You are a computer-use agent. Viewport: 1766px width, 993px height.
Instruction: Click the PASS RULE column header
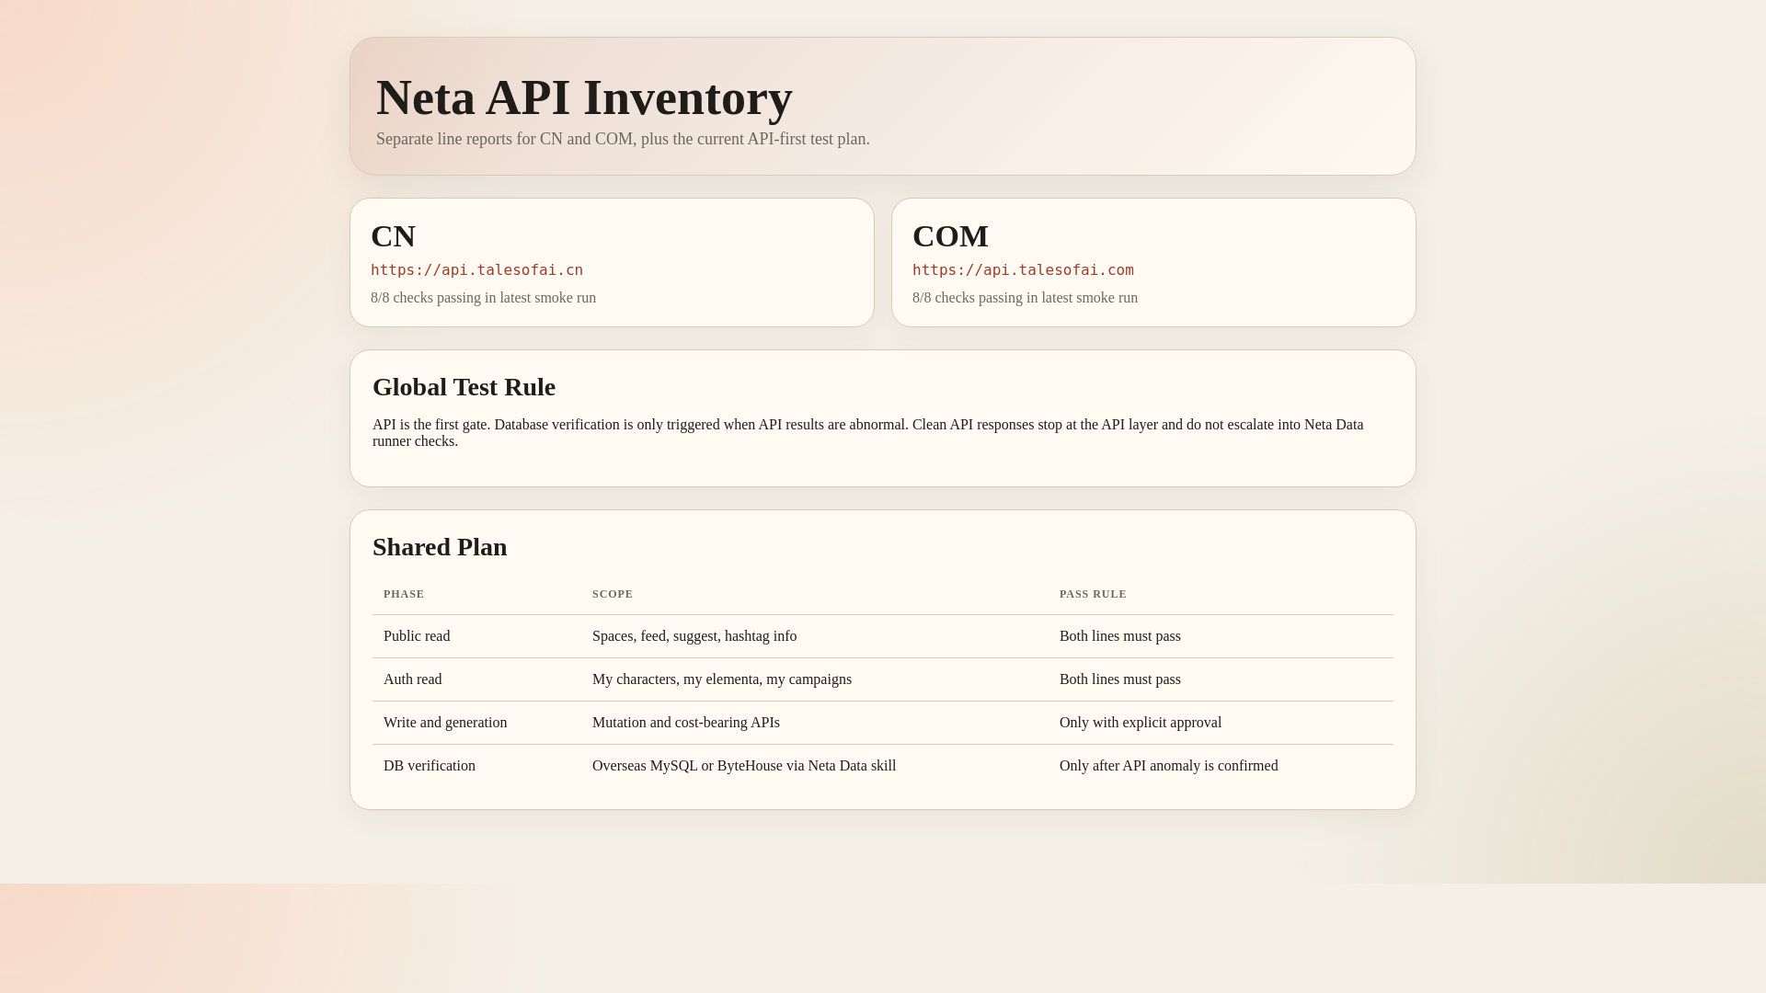point(1093,594)
